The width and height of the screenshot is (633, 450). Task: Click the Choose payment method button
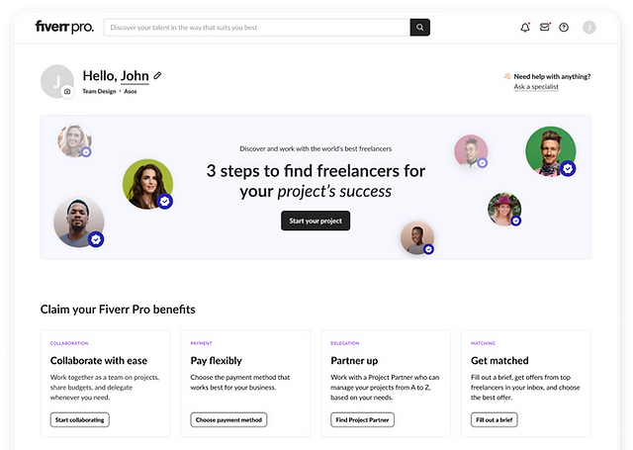pos(228,419)
